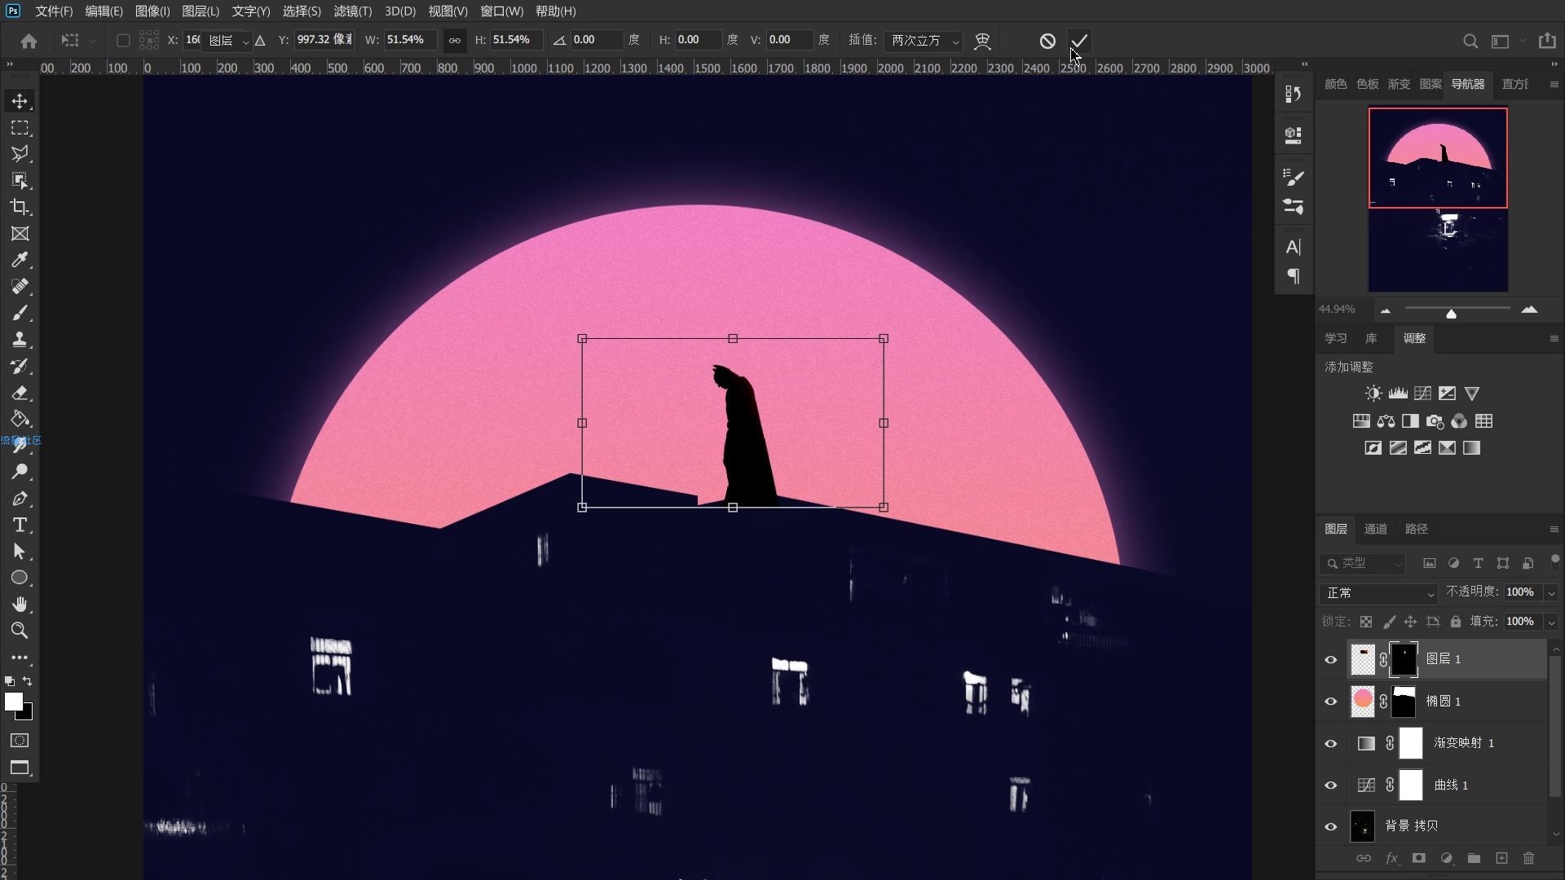Select the Pen tool
1565x880 pixels.
point(20,499)
